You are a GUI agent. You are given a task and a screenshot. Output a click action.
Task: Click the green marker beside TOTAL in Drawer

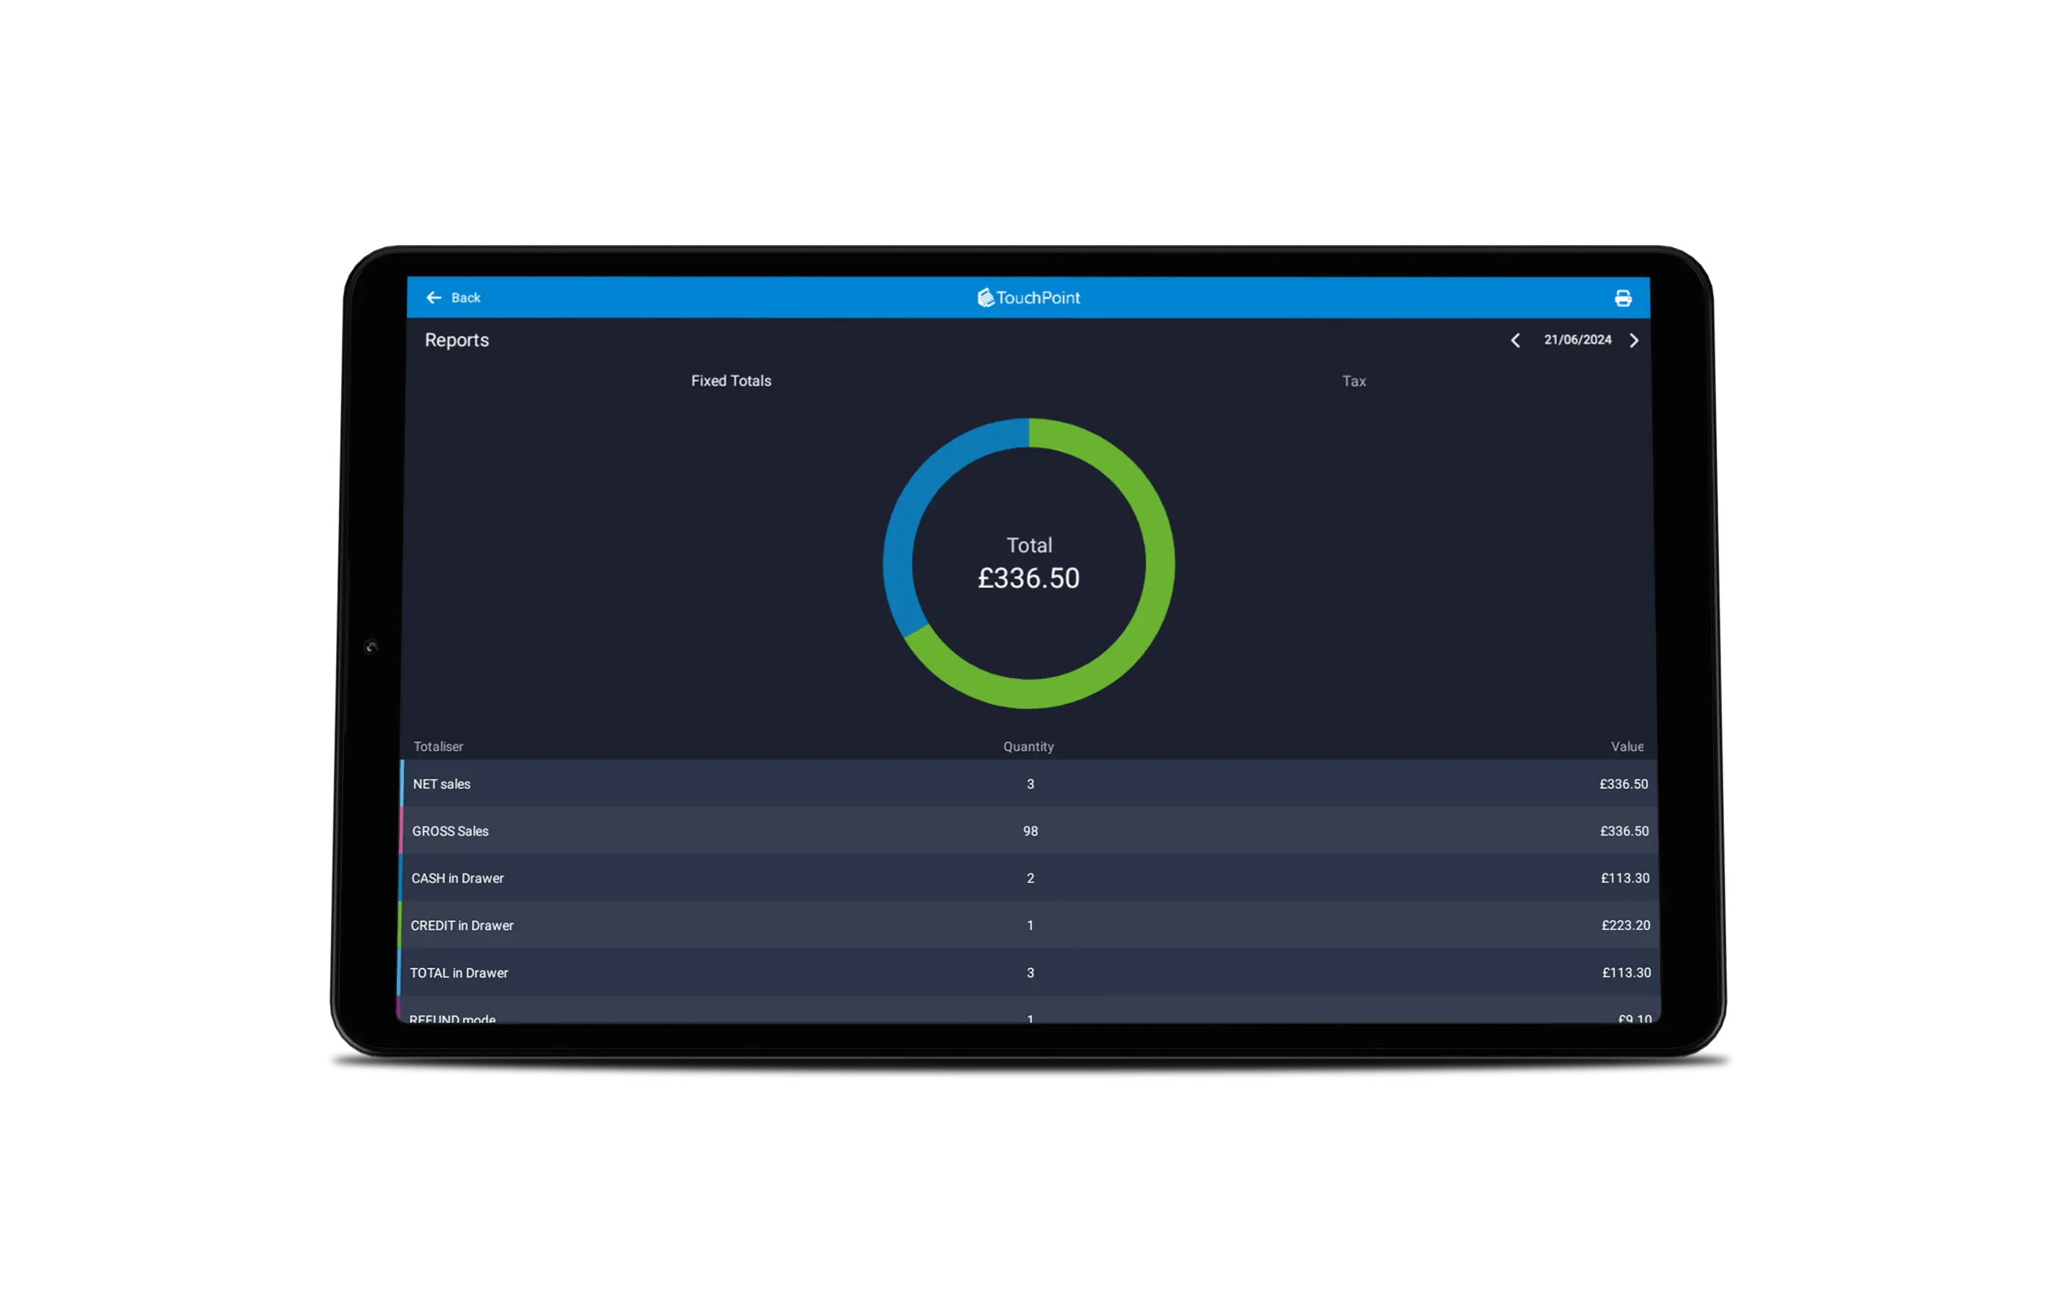401,972
